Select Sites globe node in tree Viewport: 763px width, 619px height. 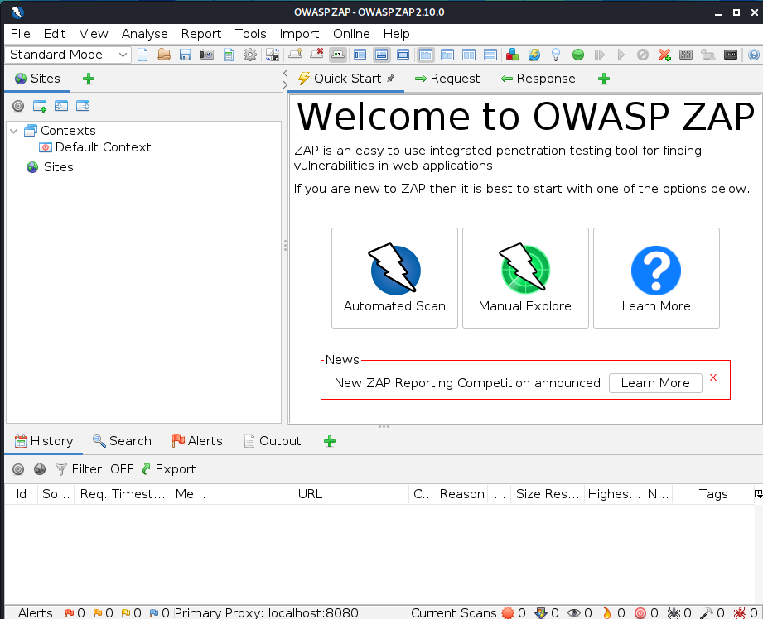click(50, 167)
